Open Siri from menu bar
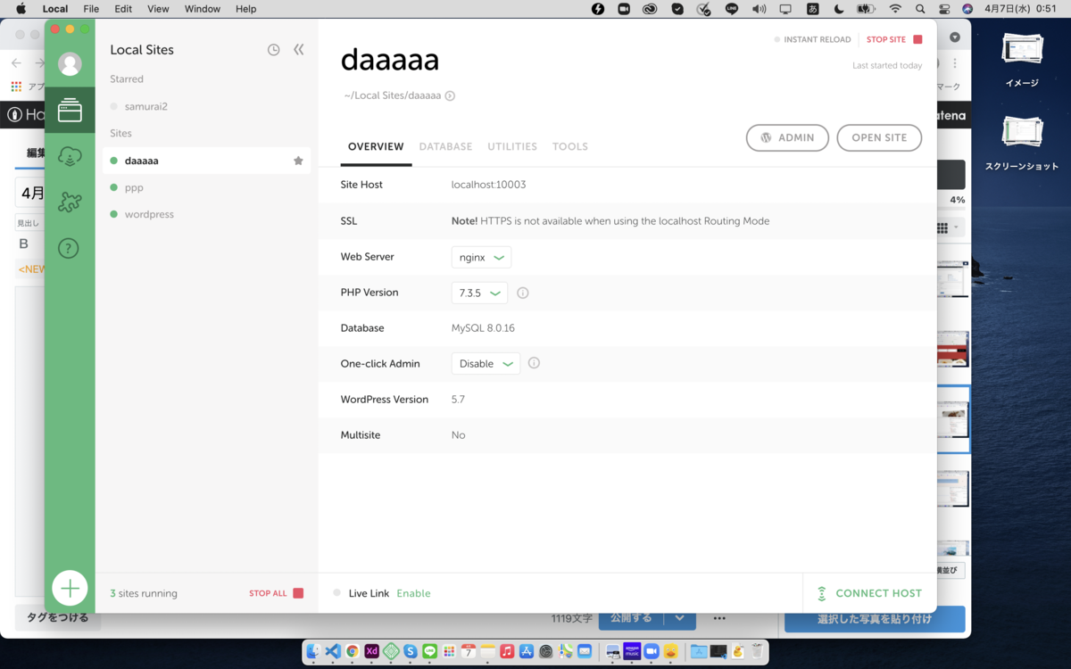This screenshot has height=669, width=1071. [967, 9]
